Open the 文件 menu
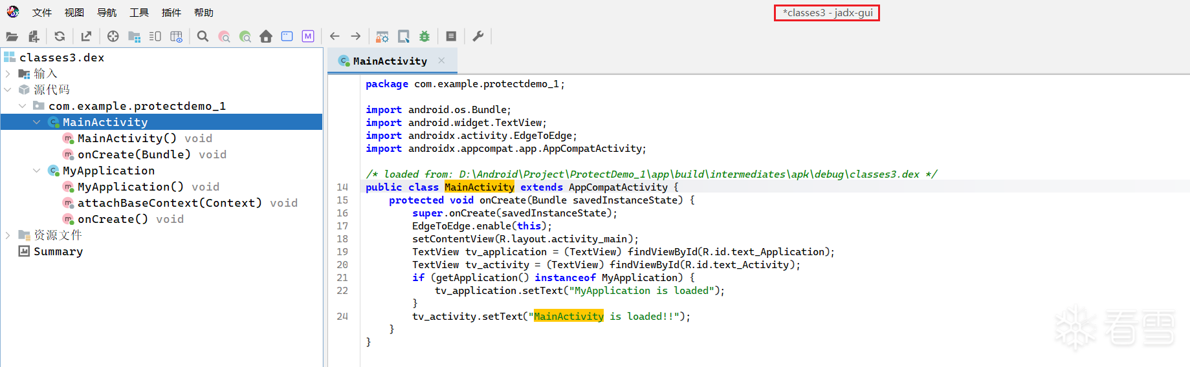 pos(42,12)
